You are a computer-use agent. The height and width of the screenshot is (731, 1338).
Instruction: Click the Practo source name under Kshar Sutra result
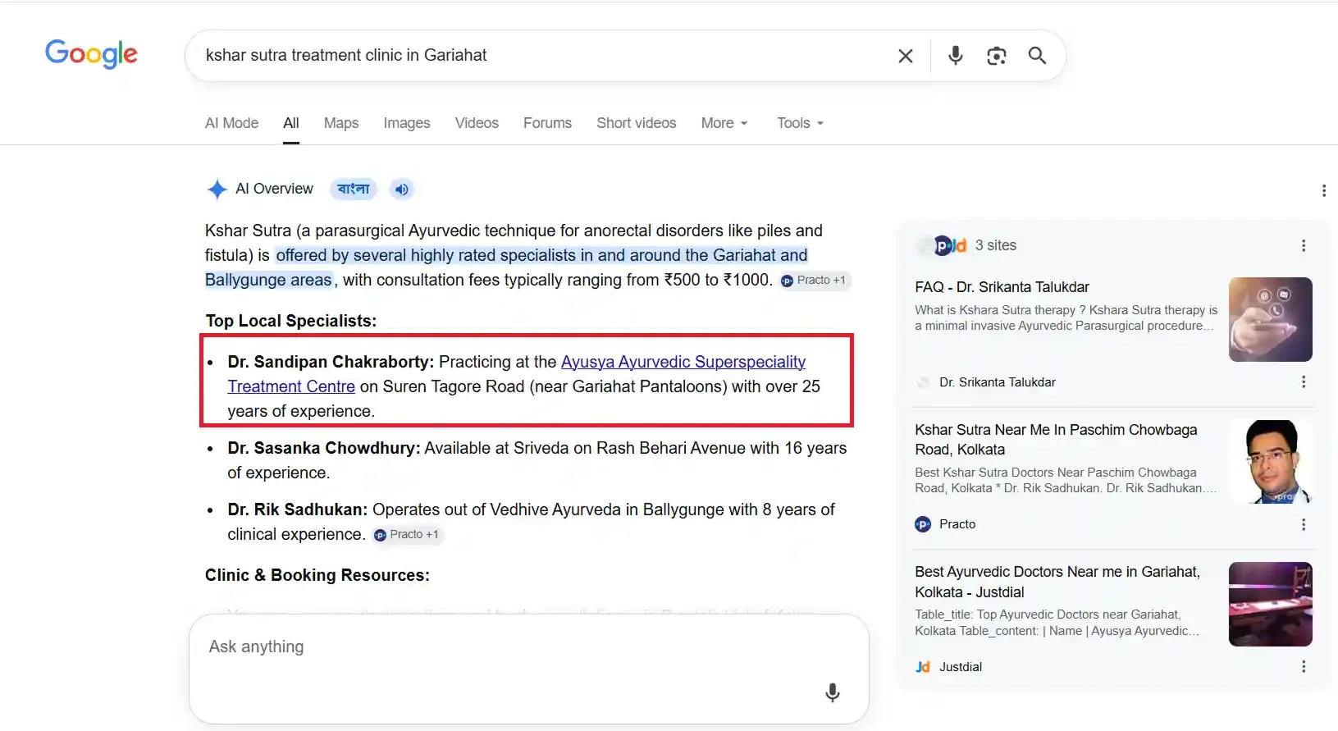coord(957,524)
